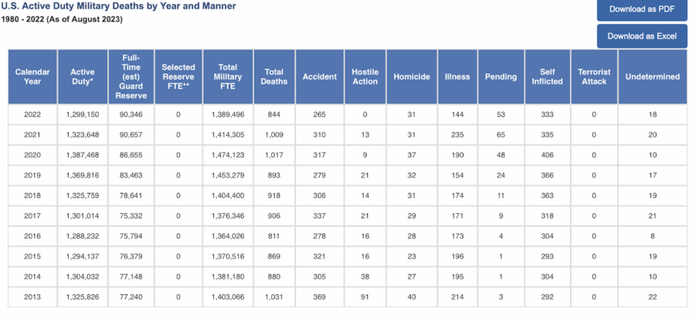
Task: Select the Illness column header
Action: pos(457,77)
